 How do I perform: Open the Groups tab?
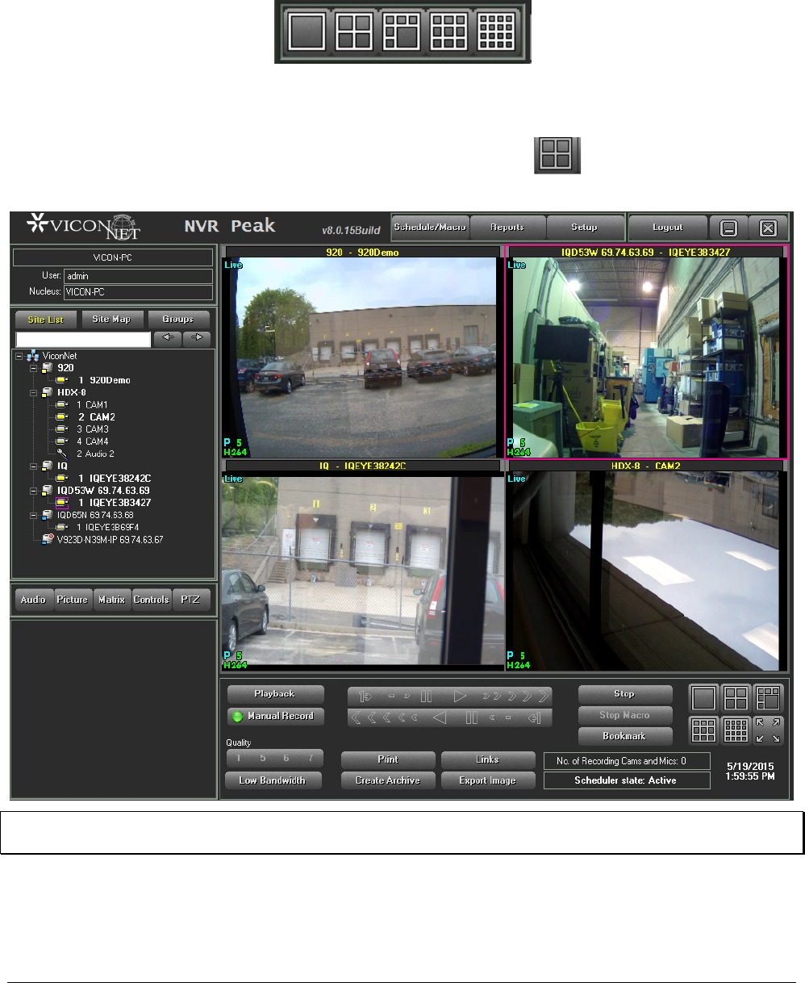(x=177, y=320)
